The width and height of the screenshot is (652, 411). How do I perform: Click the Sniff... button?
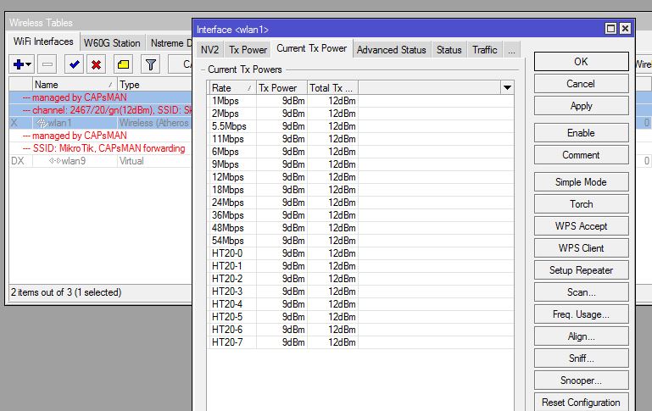tap(581, 358)
